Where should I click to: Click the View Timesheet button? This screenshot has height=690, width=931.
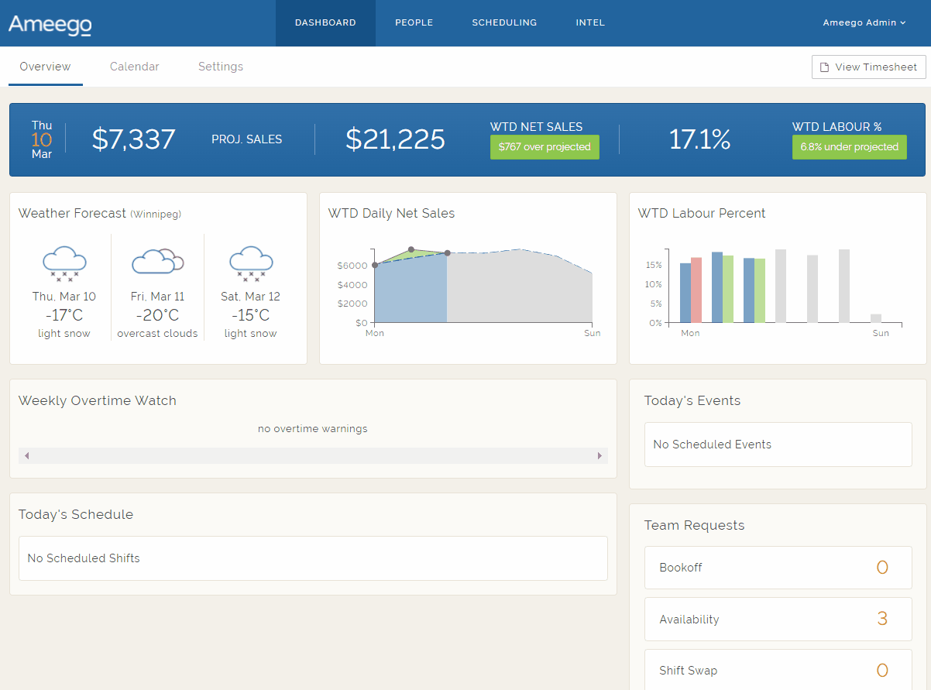[868, 67]
